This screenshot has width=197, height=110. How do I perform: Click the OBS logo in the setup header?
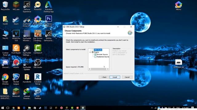click(130, 33)
